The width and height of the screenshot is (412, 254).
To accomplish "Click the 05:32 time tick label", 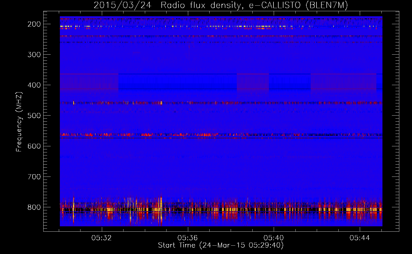I will [x=102, y=238].
